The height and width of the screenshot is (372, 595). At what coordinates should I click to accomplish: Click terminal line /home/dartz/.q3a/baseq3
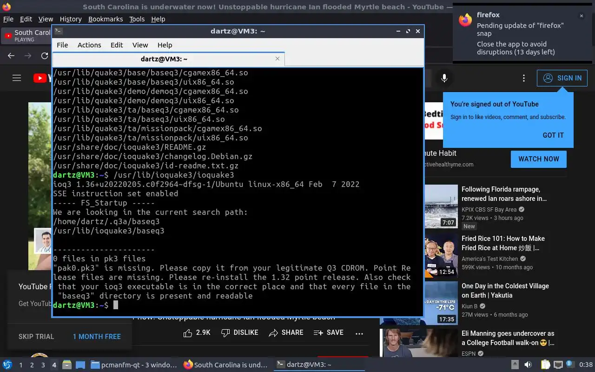click(x=106, y=221)
